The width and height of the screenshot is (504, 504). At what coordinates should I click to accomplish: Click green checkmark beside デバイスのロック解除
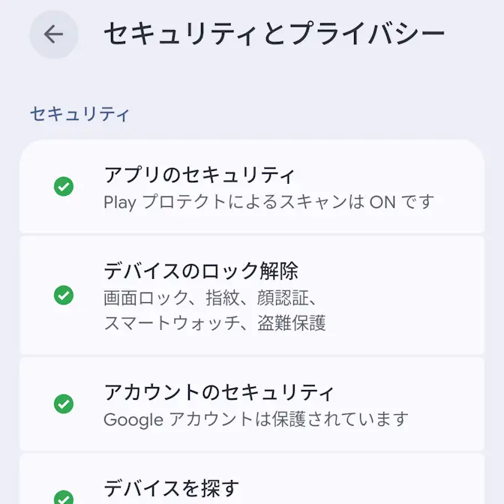pyautogui.click(x=64, y=295)
